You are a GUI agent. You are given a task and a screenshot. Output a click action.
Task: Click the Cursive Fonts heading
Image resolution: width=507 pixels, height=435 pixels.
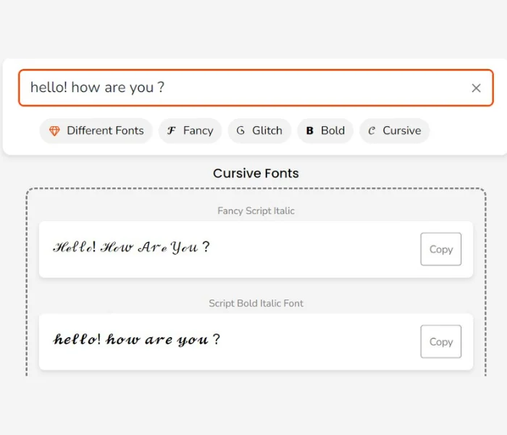[256, 173]
